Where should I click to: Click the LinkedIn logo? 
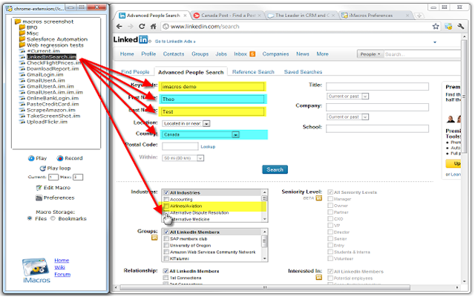coord(131,39)
